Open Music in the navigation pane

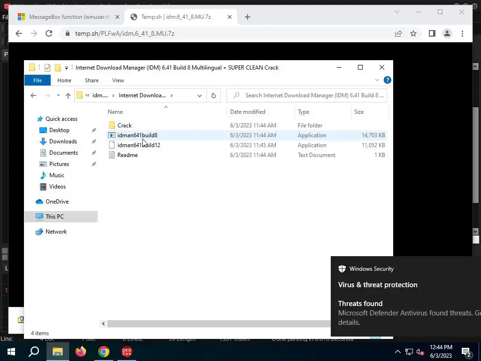(x=56, y=175)
